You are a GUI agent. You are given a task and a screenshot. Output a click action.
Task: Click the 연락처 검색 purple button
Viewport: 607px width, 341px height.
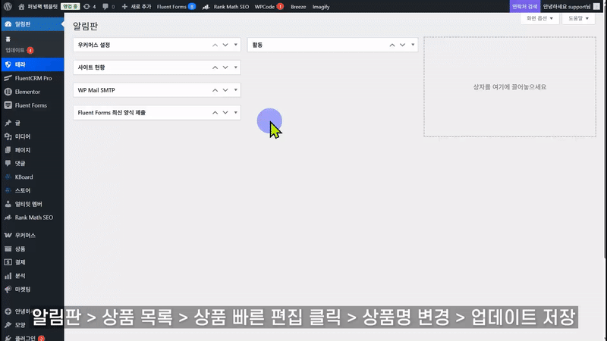point(524,7)
